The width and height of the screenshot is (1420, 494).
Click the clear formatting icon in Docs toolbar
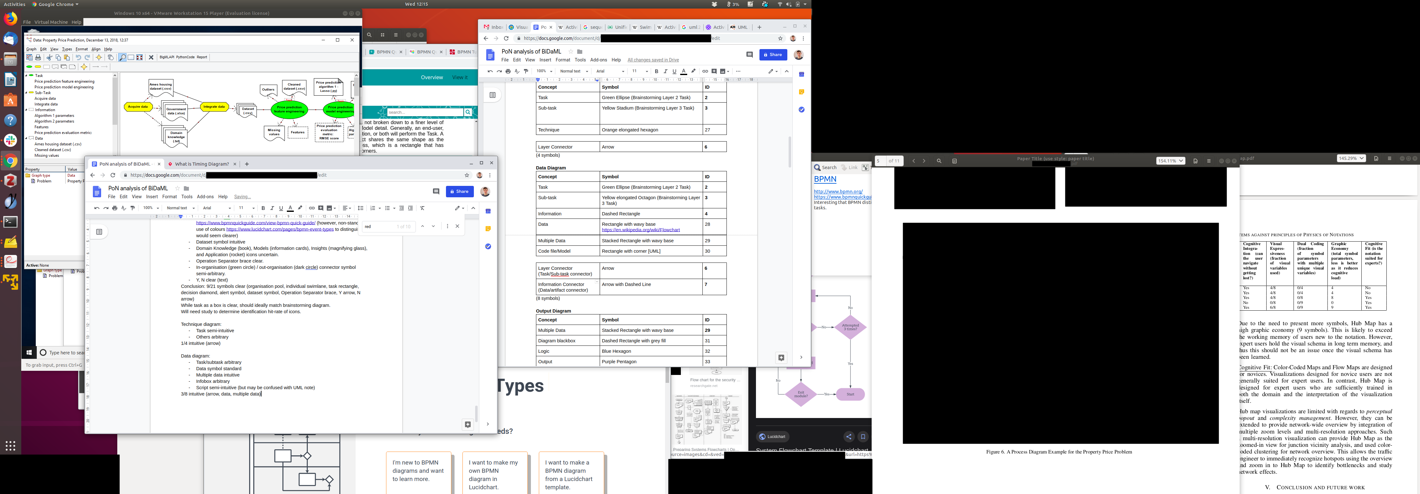click(x=422, y=208)
